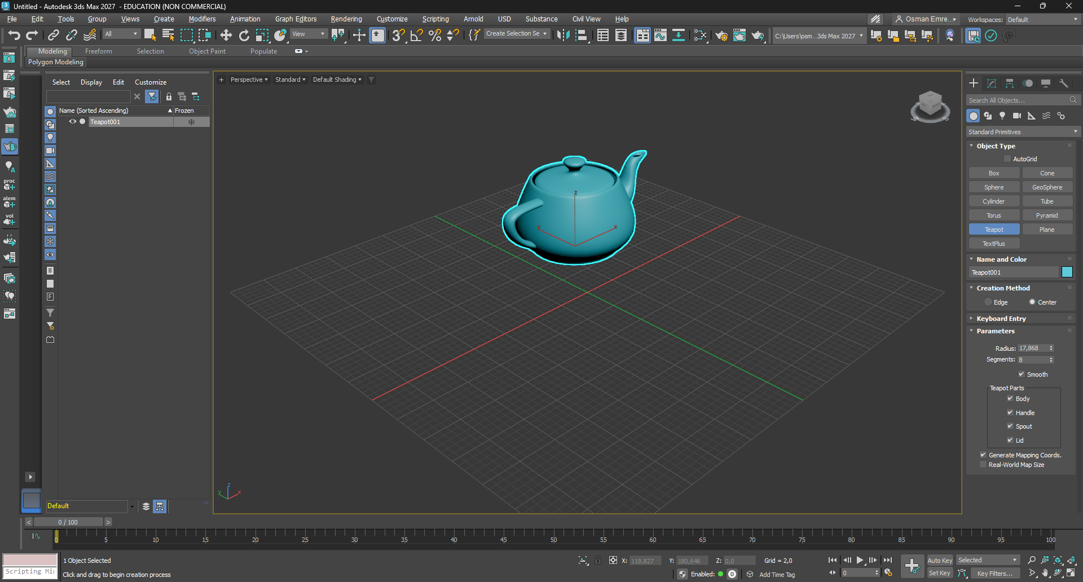Open the All selection filter dropdown
The width and height of the screenshot is (1083, 582).
point(121,34)
